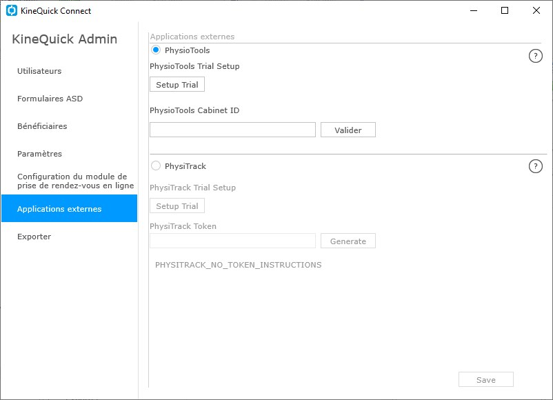
Task: Open the Bénéficiaires page
Action: [x=42, y=126]
